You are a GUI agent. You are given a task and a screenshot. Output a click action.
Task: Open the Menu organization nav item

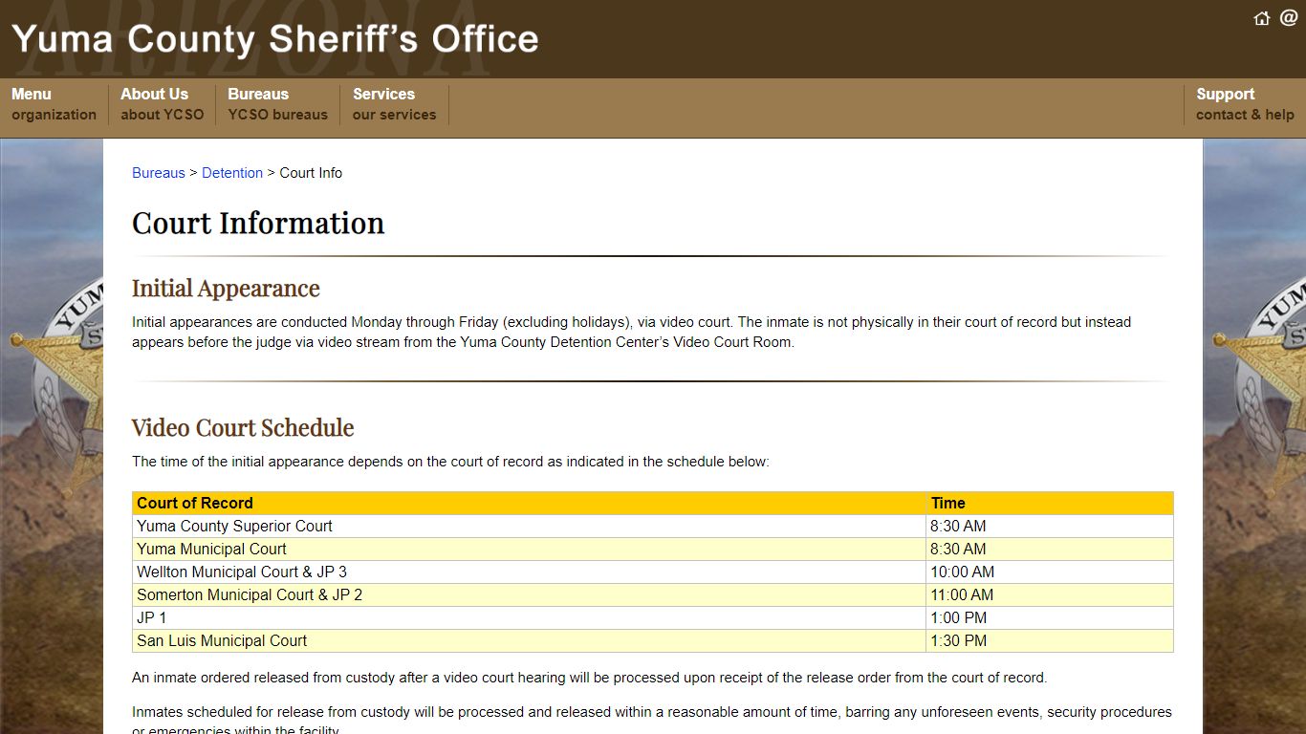[54, 104]
